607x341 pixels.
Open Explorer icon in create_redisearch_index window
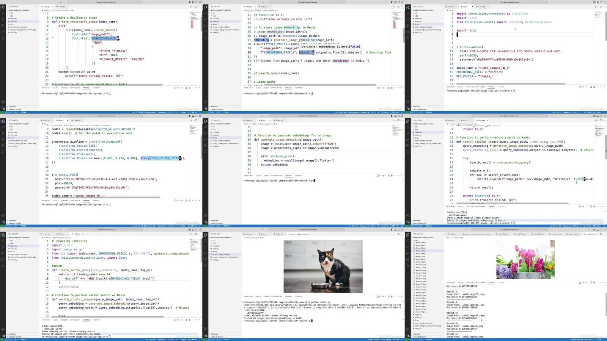tap(3, 7)
